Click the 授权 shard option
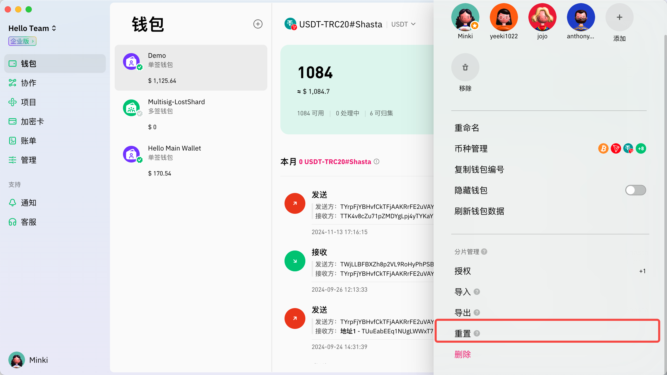Image resolution: width=667 pixels, height=375 pixels. pos(463,271)
